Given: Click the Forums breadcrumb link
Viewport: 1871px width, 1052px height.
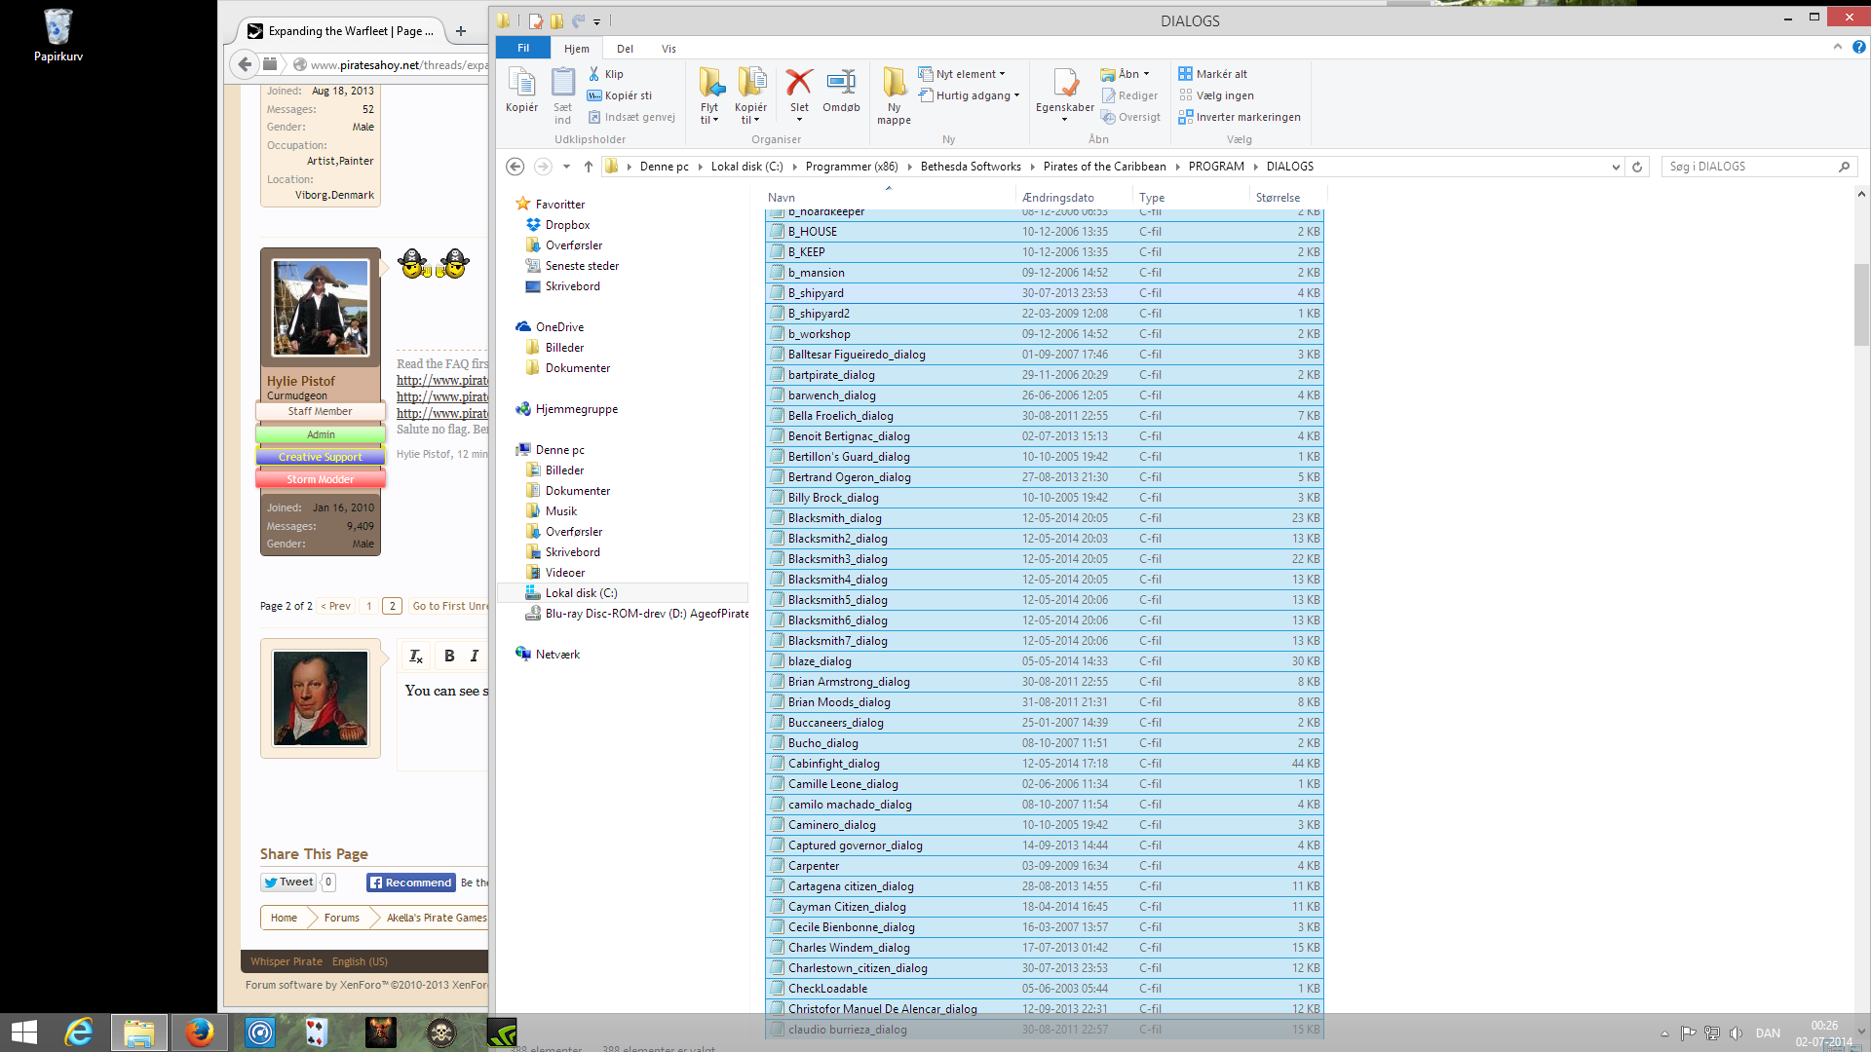Looking at the screenshot, I should (x=341, y=918).
